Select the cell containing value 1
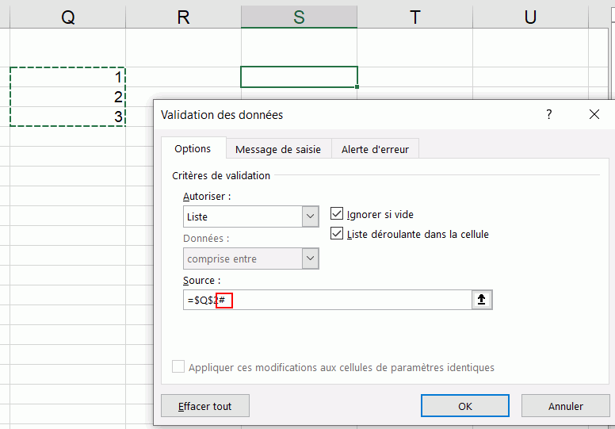Screen dimensions: 615x429 coord(67,78)
